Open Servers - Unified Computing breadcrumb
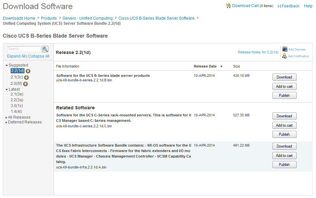This screenshot has width=316, height=198. tap(87, 18)
